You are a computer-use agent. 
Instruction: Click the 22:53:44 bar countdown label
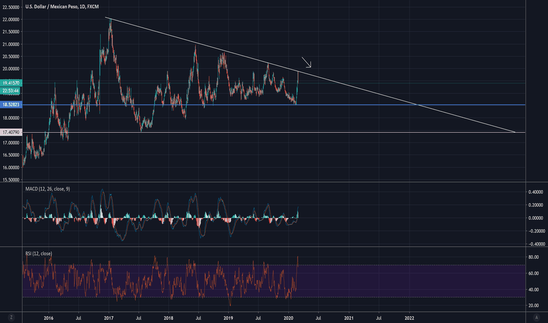12,91
